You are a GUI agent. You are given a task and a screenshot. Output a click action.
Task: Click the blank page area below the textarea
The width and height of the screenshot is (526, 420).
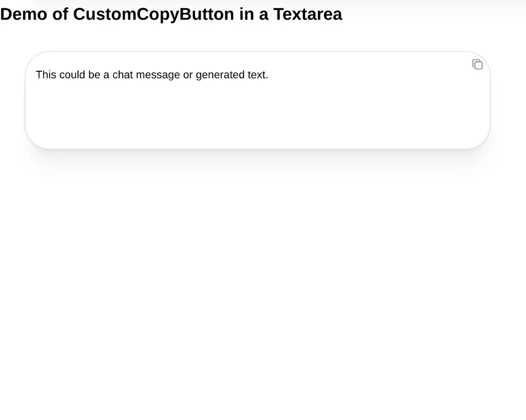[257, 282]
